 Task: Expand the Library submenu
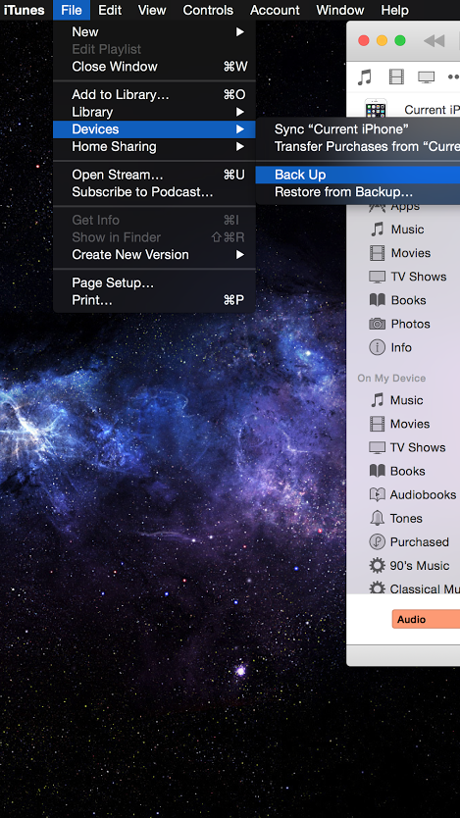[x=154, y=112]
